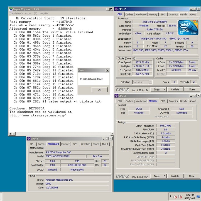Switch to Bench tab in top CPU-Z window
Screen dimensions: 201x201
183,15
